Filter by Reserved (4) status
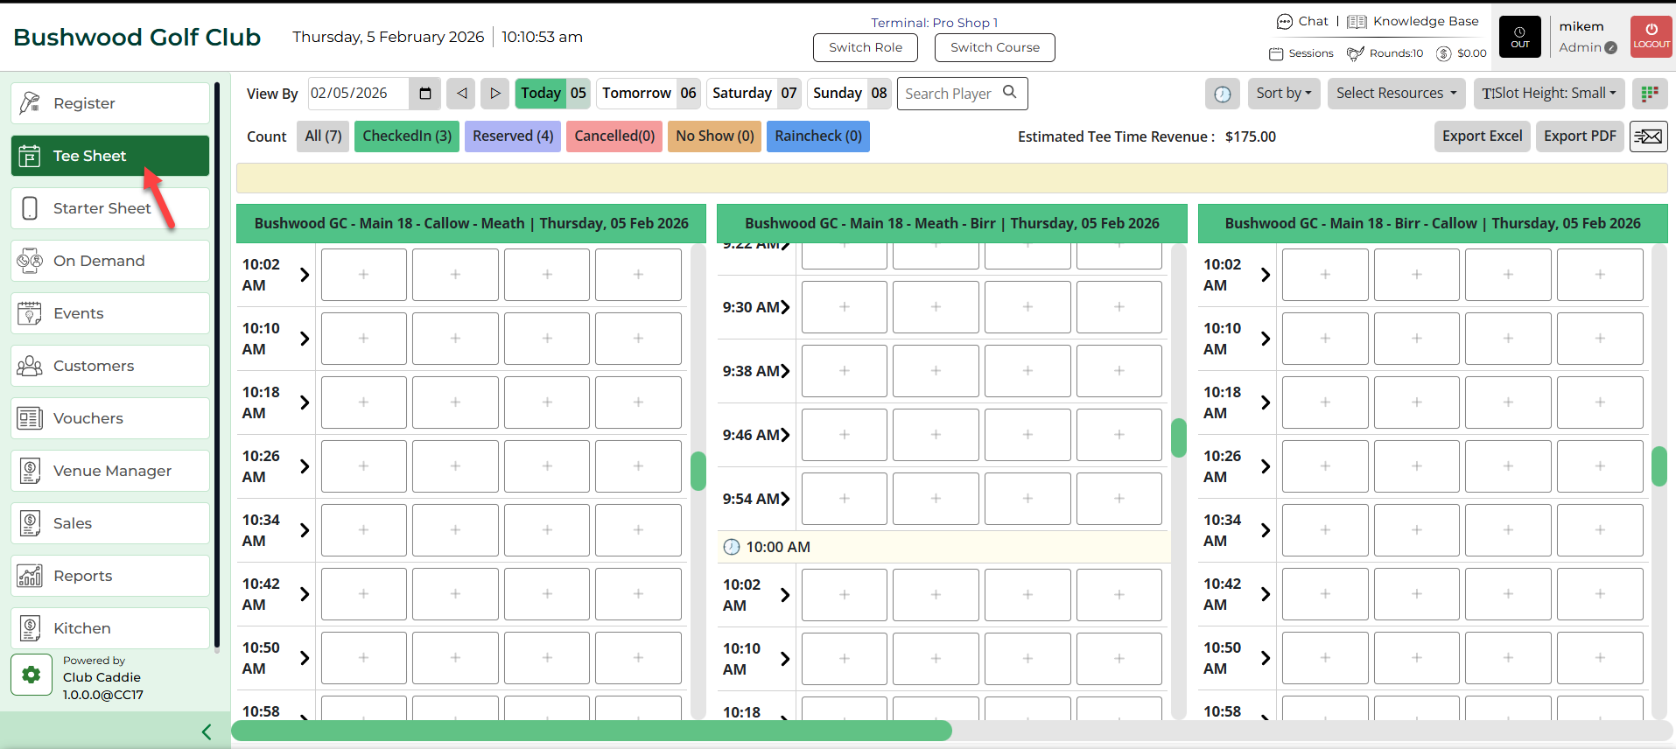This screenshot has height=749, width=1676. coord(513,136)
